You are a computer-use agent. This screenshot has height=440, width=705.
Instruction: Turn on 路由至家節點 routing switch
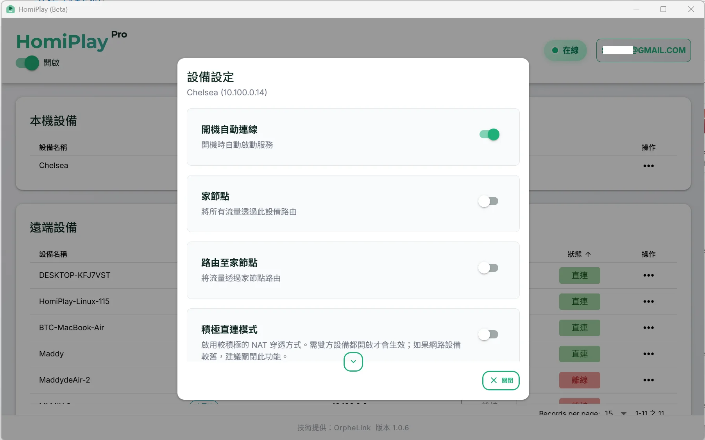pos(488,268)
